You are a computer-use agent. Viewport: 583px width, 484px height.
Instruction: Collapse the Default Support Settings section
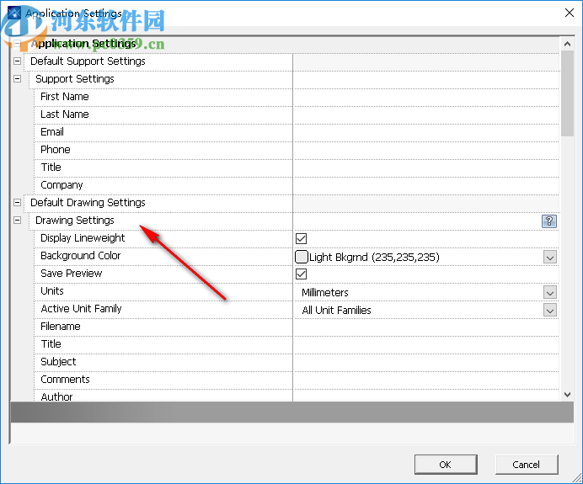[x=17, y=61]
